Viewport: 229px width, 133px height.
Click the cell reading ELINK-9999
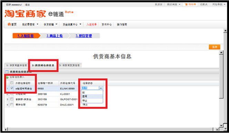tap(67, 89)
